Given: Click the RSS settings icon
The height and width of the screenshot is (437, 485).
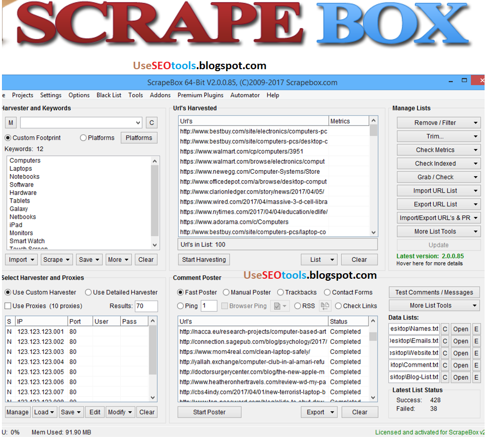Looking at the screenshot, I should [325, 306].
